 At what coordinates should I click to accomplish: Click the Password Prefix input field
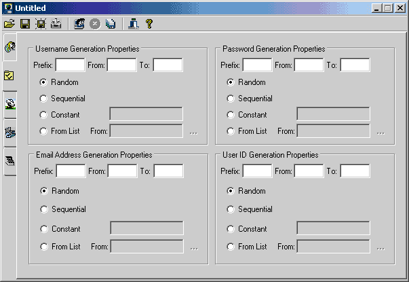[257, 65]
